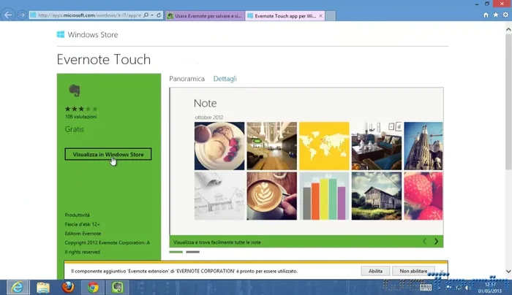Click 'Visualizza in Windows Store' button

(108, 154)
